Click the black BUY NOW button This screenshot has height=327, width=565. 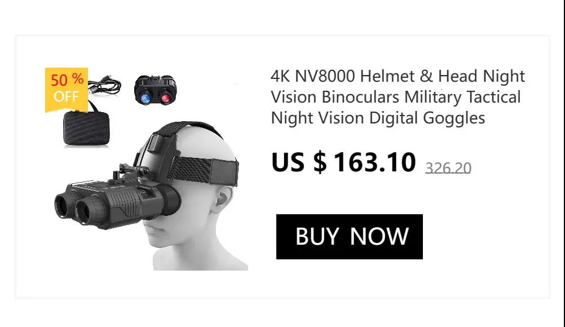(x=349, y=237)
